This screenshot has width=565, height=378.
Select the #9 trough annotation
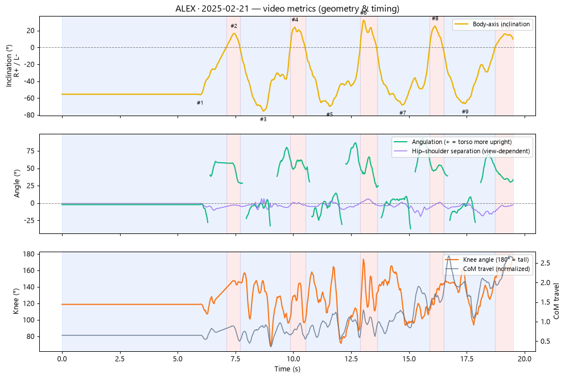pyautogui.click(x=465, y=112)
